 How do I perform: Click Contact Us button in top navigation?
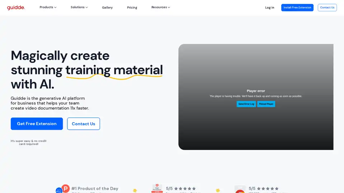[327, 8]
